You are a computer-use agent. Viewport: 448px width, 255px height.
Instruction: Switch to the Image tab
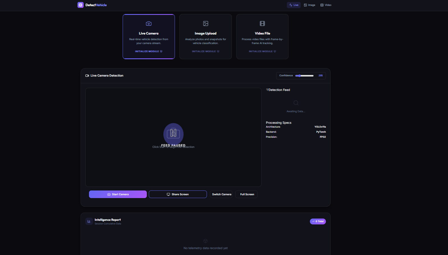pos(310,5)
